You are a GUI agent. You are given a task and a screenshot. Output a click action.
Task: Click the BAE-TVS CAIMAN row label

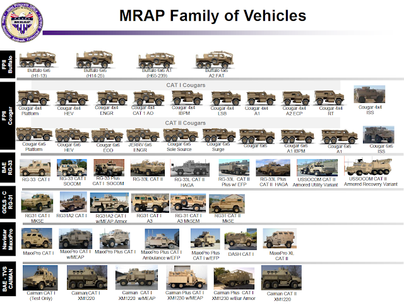(x=8, y=279)
